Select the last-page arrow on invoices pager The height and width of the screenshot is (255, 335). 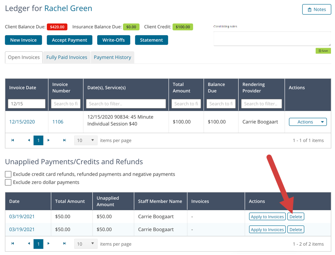click(64, 140)
